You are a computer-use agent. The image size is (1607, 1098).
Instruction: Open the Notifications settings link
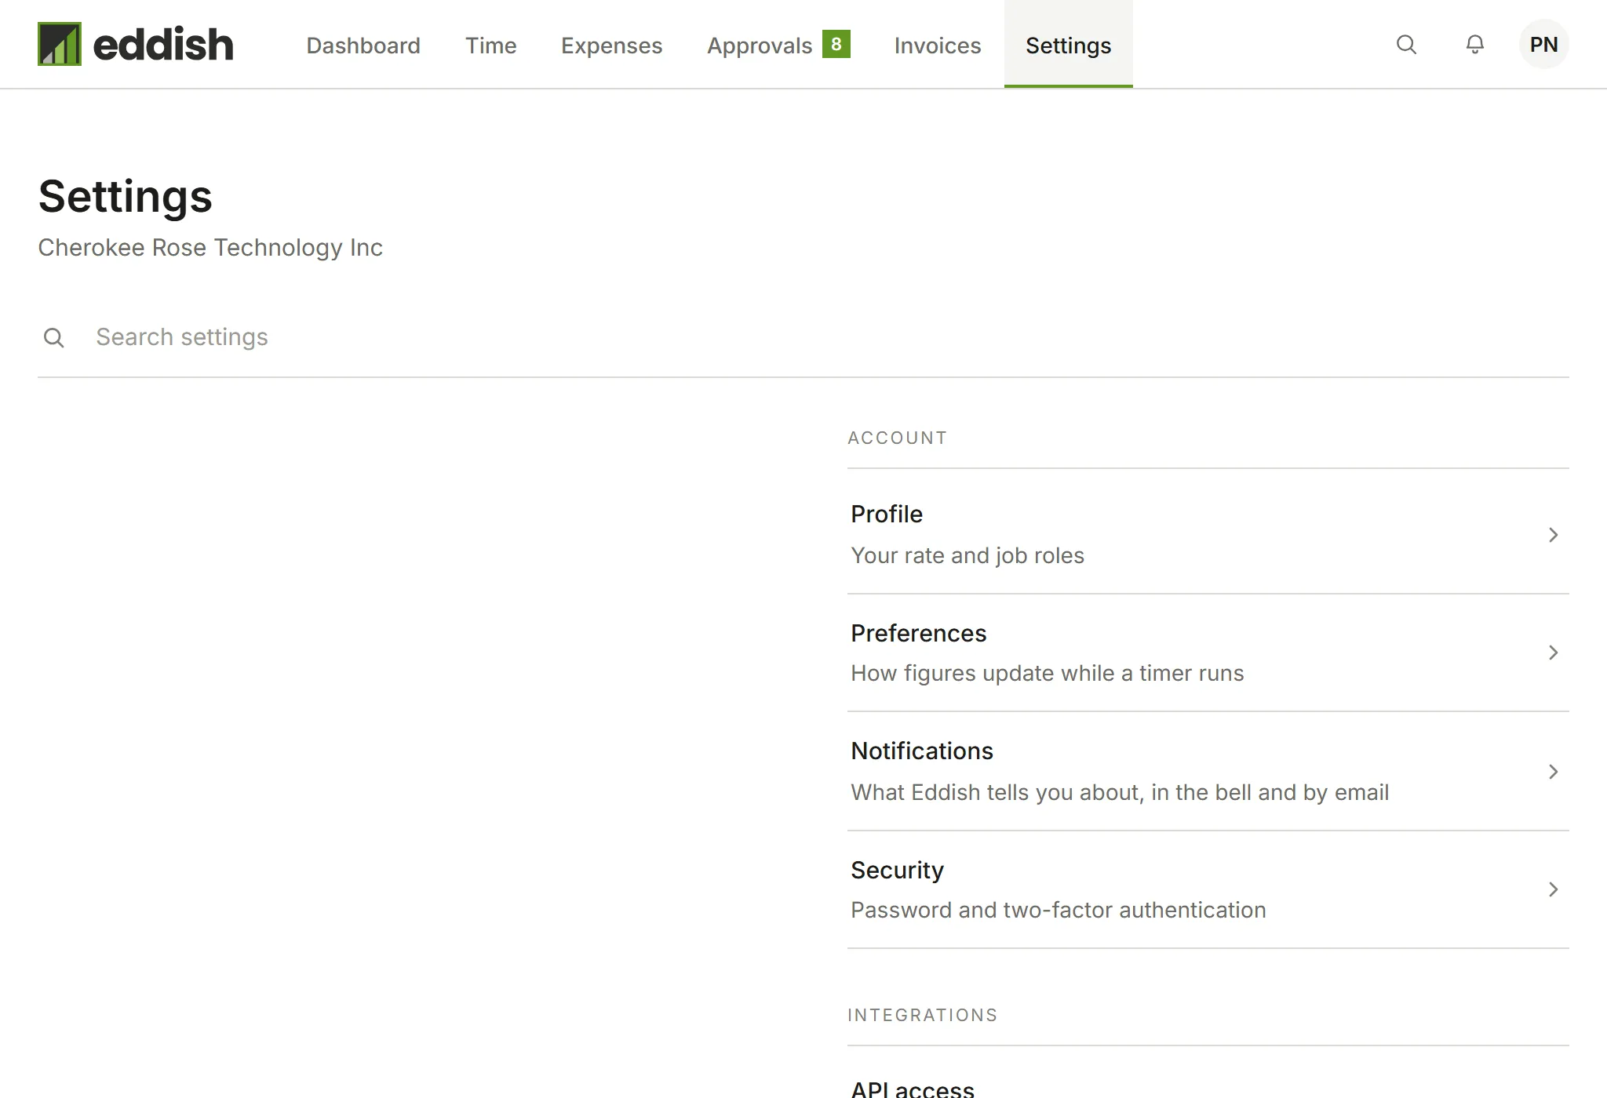tap(1208, 771)
